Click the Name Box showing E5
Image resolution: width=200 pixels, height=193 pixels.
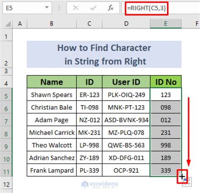click(x=27, y=8)
